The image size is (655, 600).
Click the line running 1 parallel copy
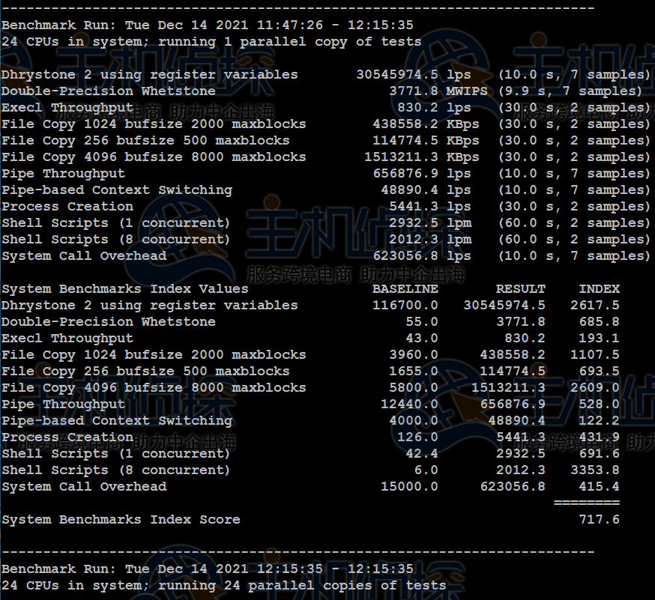coord(211,41)
